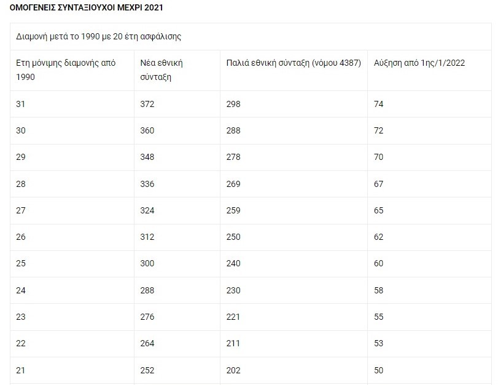Click the new pension value 324
The width and height of the screenshot is (498, 385).
coord(147,210)
